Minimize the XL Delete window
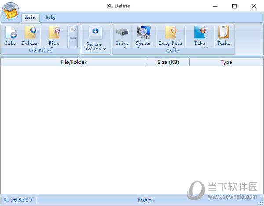Image resolution: width=264 pixels, height=206 pixels. point(215,7)
